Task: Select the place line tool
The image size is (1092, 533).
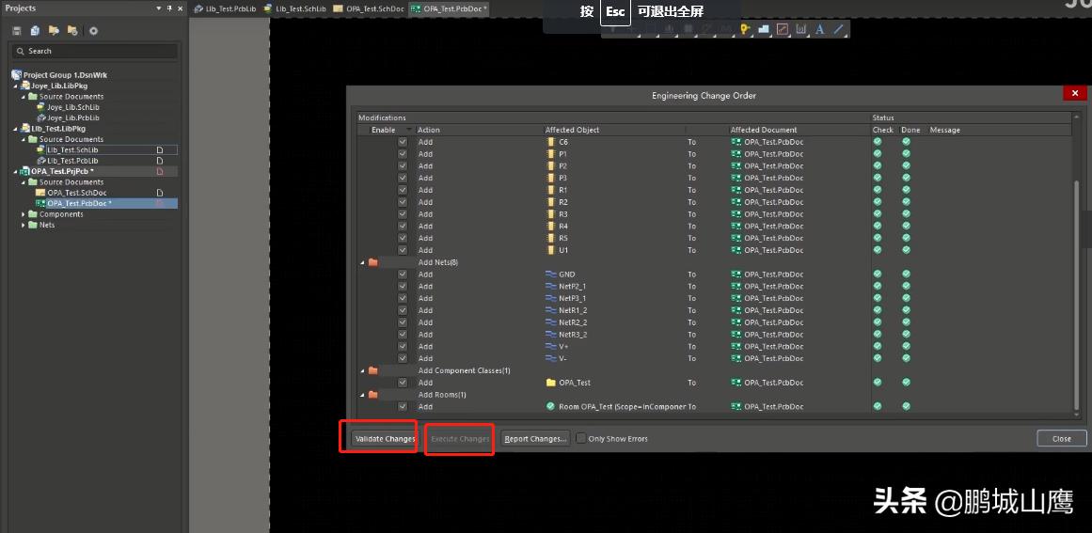Action: tap(838, 29)
